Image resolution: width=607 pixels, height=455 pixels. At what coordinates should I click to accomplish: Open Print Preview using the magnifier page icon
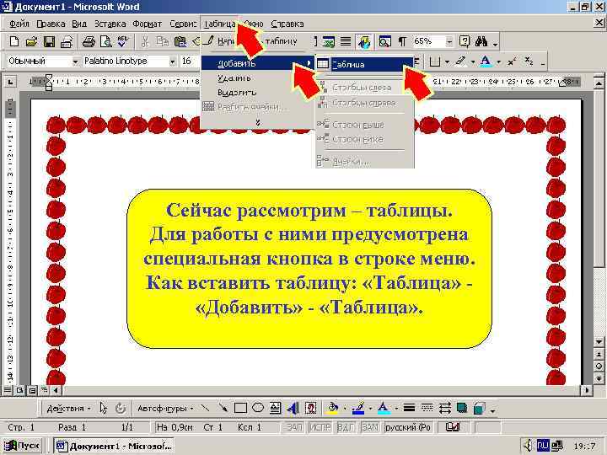[105, 41]
